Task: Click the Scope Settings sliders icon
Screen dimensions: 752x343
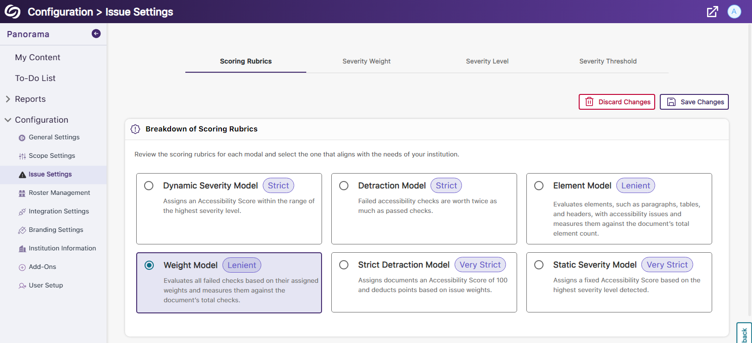Action: (22, 156)
